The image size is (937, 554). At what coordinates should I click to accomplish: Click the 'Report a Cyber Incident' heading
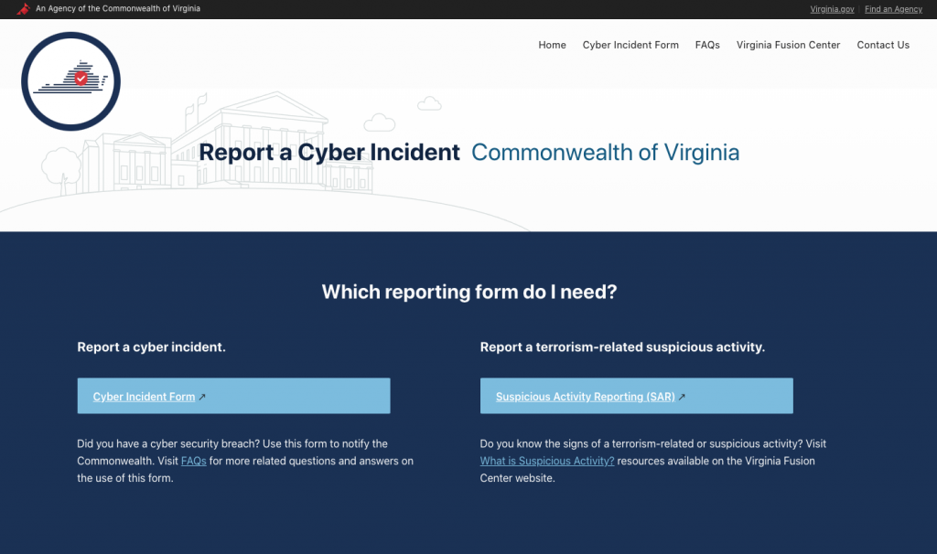coord(329,153)
